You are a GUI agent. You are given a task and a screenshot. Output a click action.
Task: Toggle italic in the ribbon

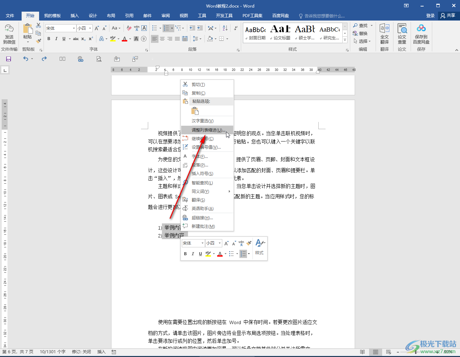point(56,39)
